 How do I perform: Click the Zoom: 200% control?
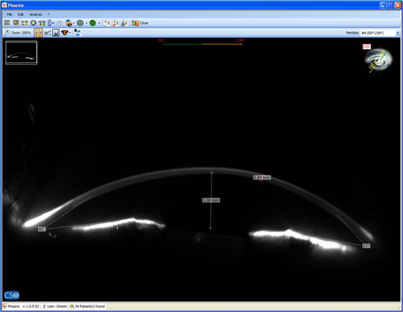[18, 33]
